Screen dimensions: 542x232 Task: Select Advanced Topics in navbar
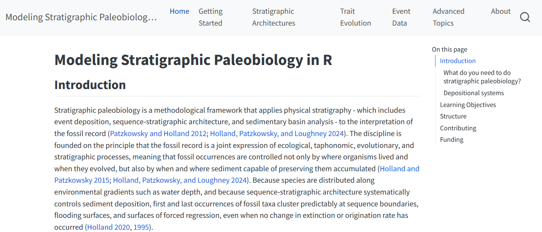448,17
